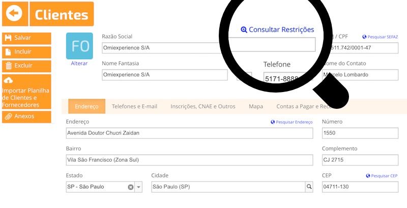Screen dimensions: 407x208
Task: Click Pesquisar Endereço link
Action: (292, 122)
